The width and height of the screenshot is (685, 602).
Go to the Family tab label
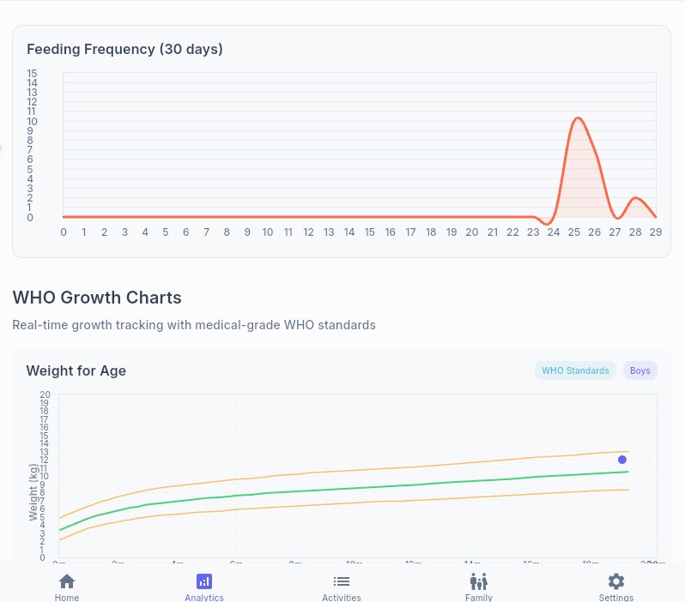pyautogui.click(x=479, y=597)
